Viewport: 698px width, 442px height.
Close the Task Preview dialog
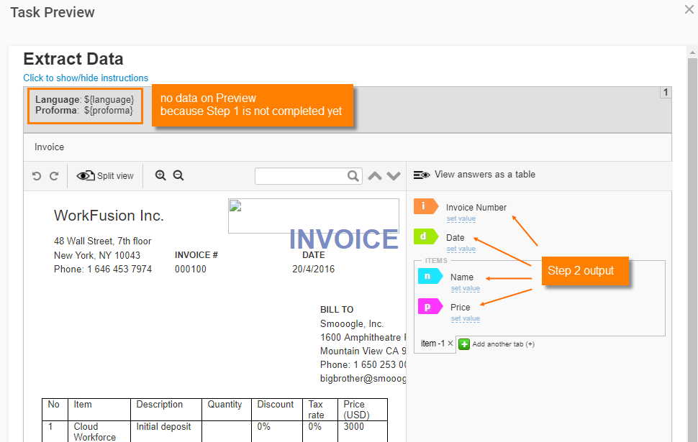689,9
